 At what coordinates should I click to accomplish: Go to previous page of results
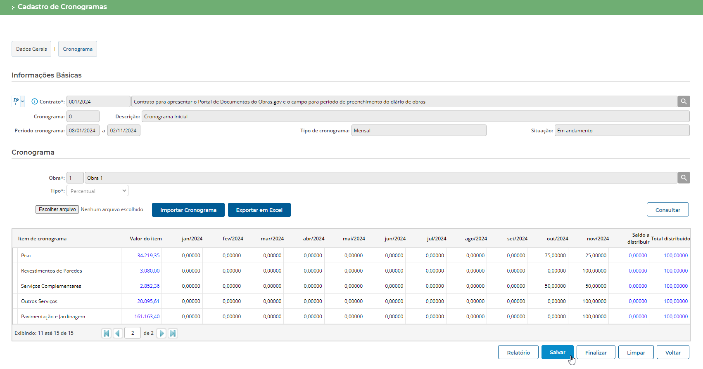coord(118,333)
